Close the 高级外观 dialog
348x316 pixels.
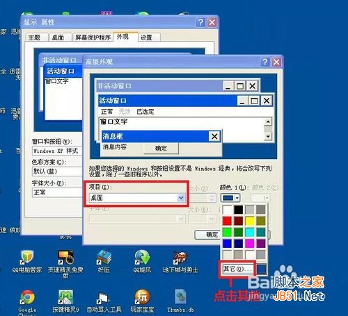coord(276,62)
